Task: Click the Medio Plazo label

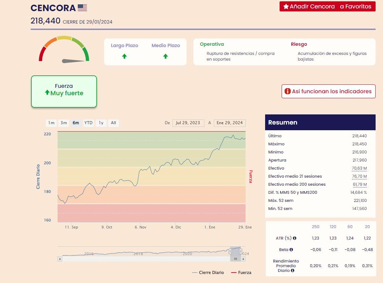Action: 166,45
